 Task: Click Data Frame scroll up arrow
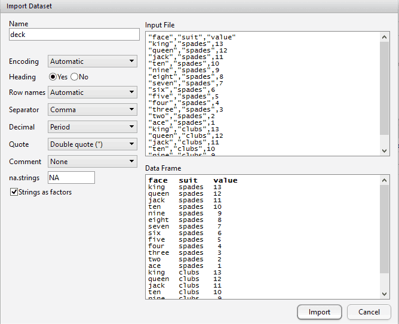tap(384, 180)
